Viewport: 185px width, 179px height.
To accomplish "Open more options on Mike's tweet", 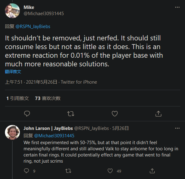I will coord(177,7).
